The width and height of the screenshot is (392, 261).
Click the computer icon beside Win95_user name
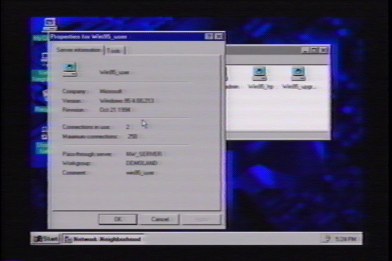[70, 70]
